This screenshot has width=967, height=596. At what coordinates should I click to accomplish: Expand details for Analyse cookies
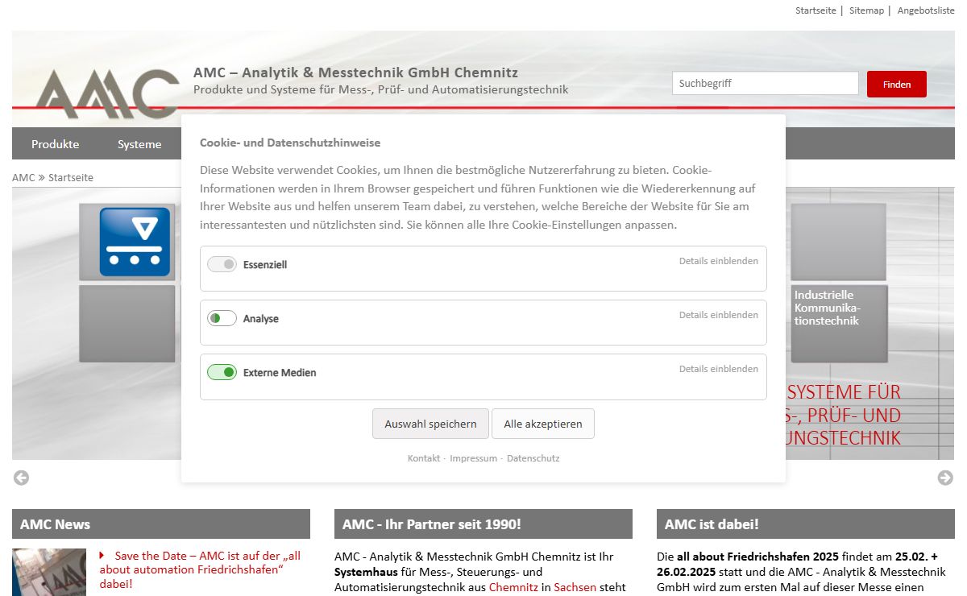718,315
